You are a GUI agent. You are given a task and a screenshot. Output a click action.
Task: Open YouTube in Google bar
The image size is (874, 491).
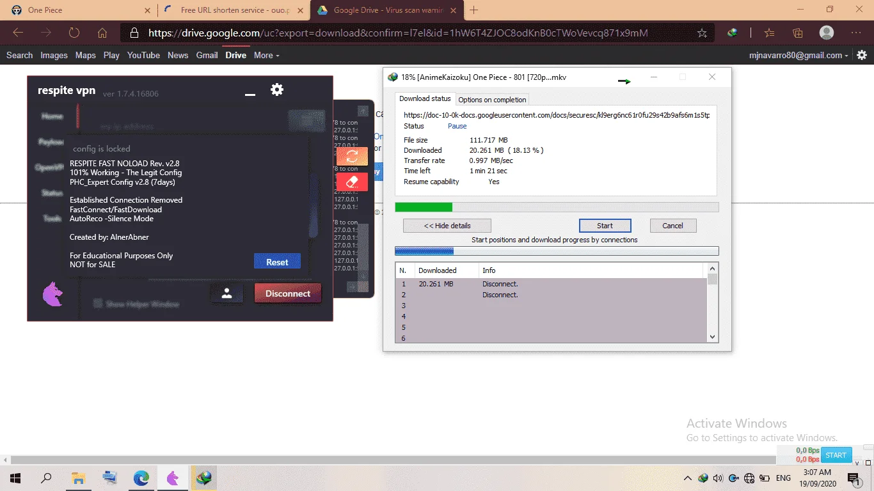pyautogui.click(x=143, y=55)
